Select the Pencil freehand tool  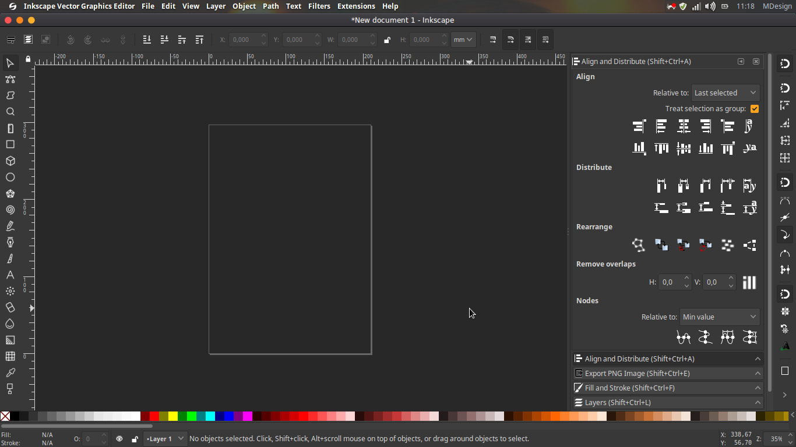[x=10, y=226]
